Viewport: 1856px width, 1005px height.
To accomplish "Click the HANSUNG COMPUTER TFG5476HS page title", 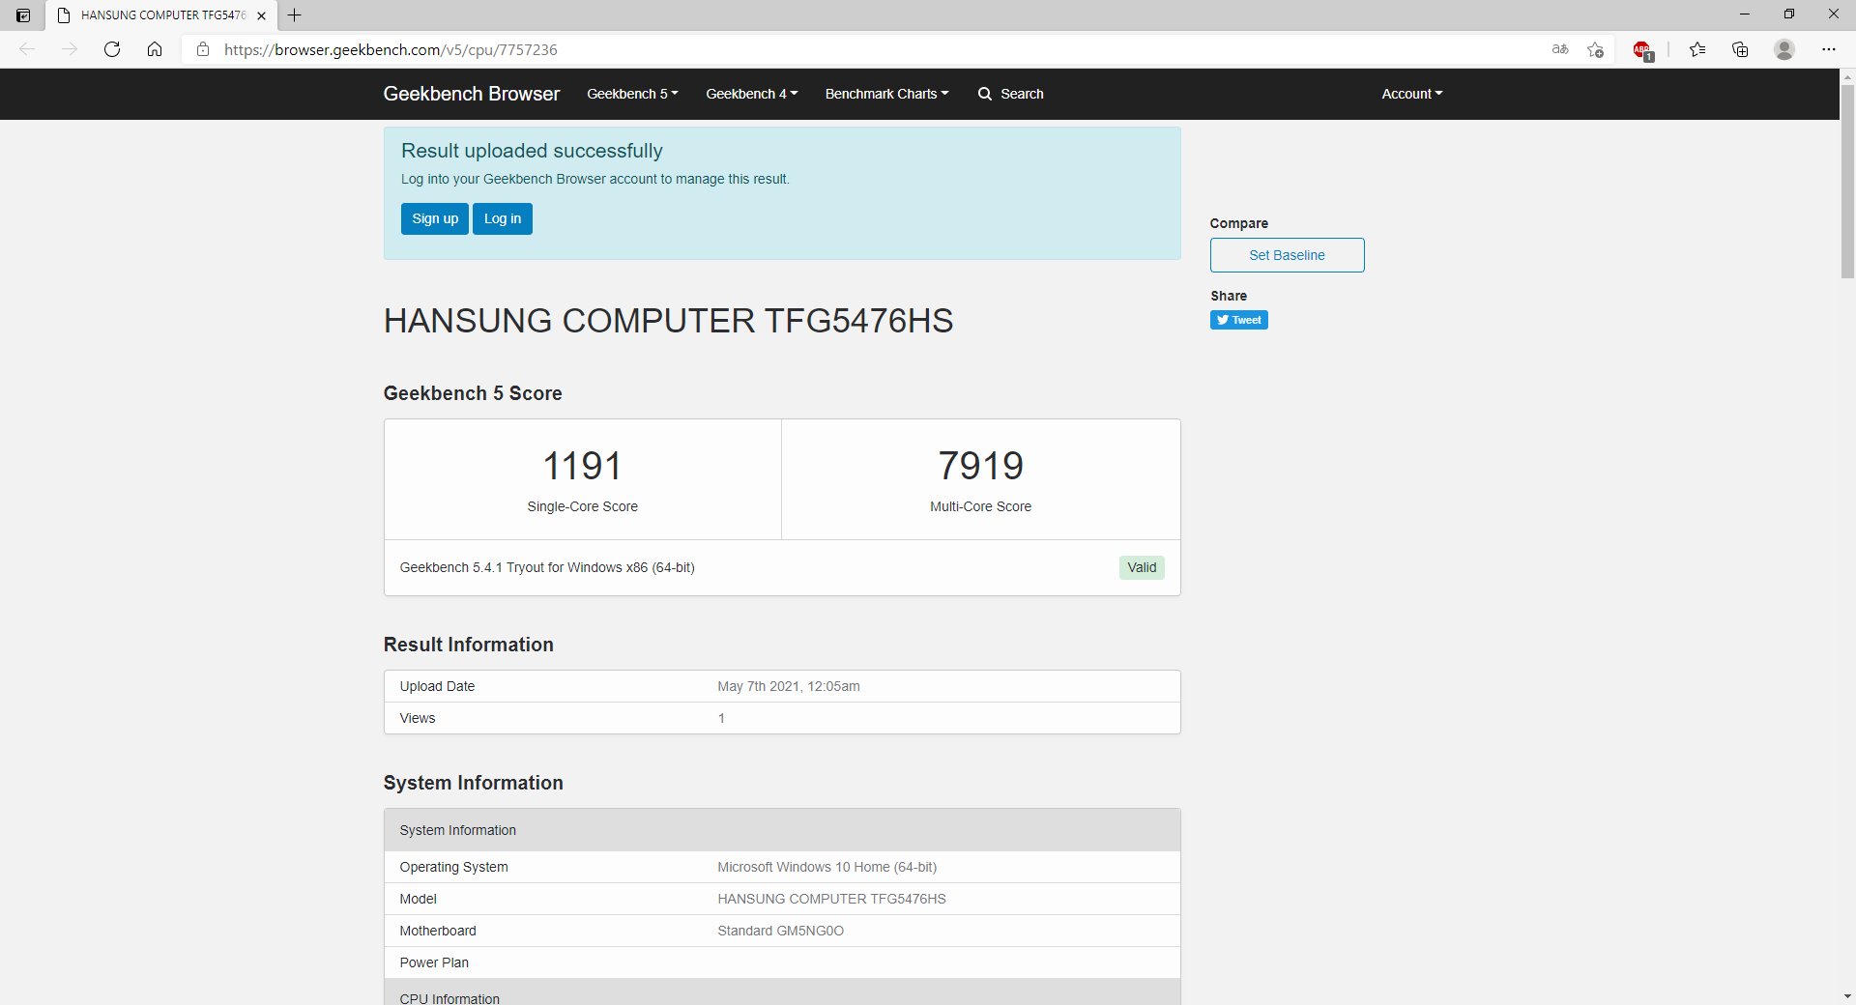I will coord(668,321).
